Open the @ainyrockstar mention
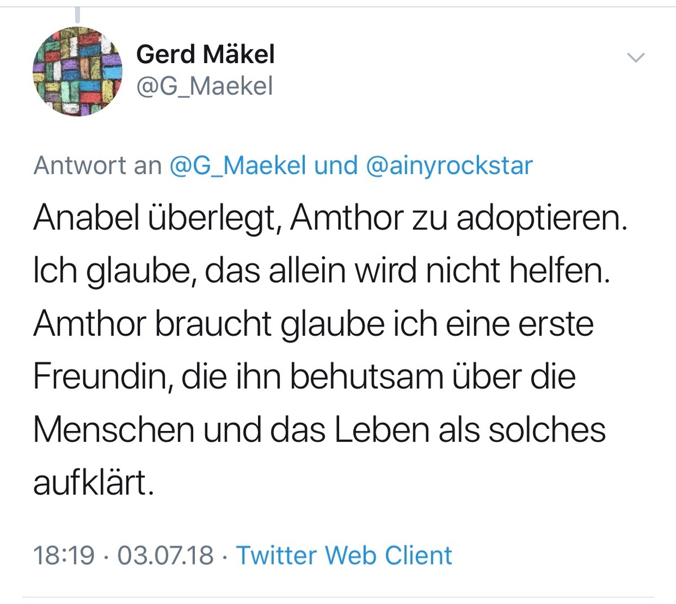 coord(448,166)
